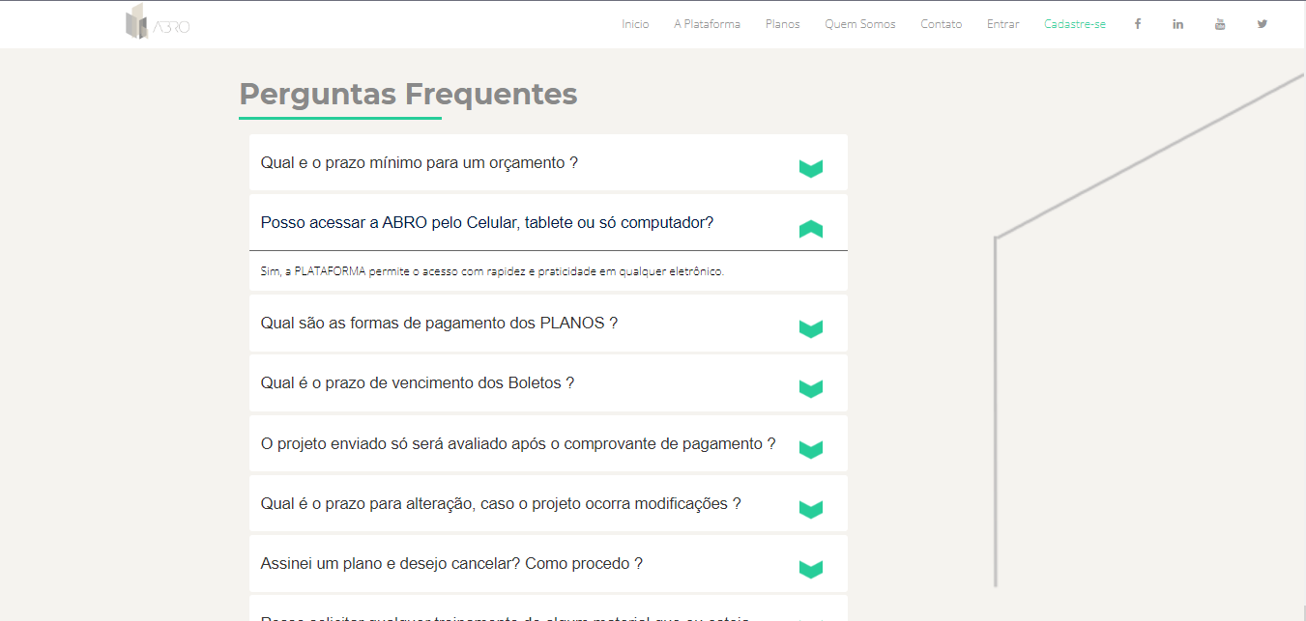Click the Contato navigation link
Viewport: 1306px width, 621px height.
pos(941,24)
